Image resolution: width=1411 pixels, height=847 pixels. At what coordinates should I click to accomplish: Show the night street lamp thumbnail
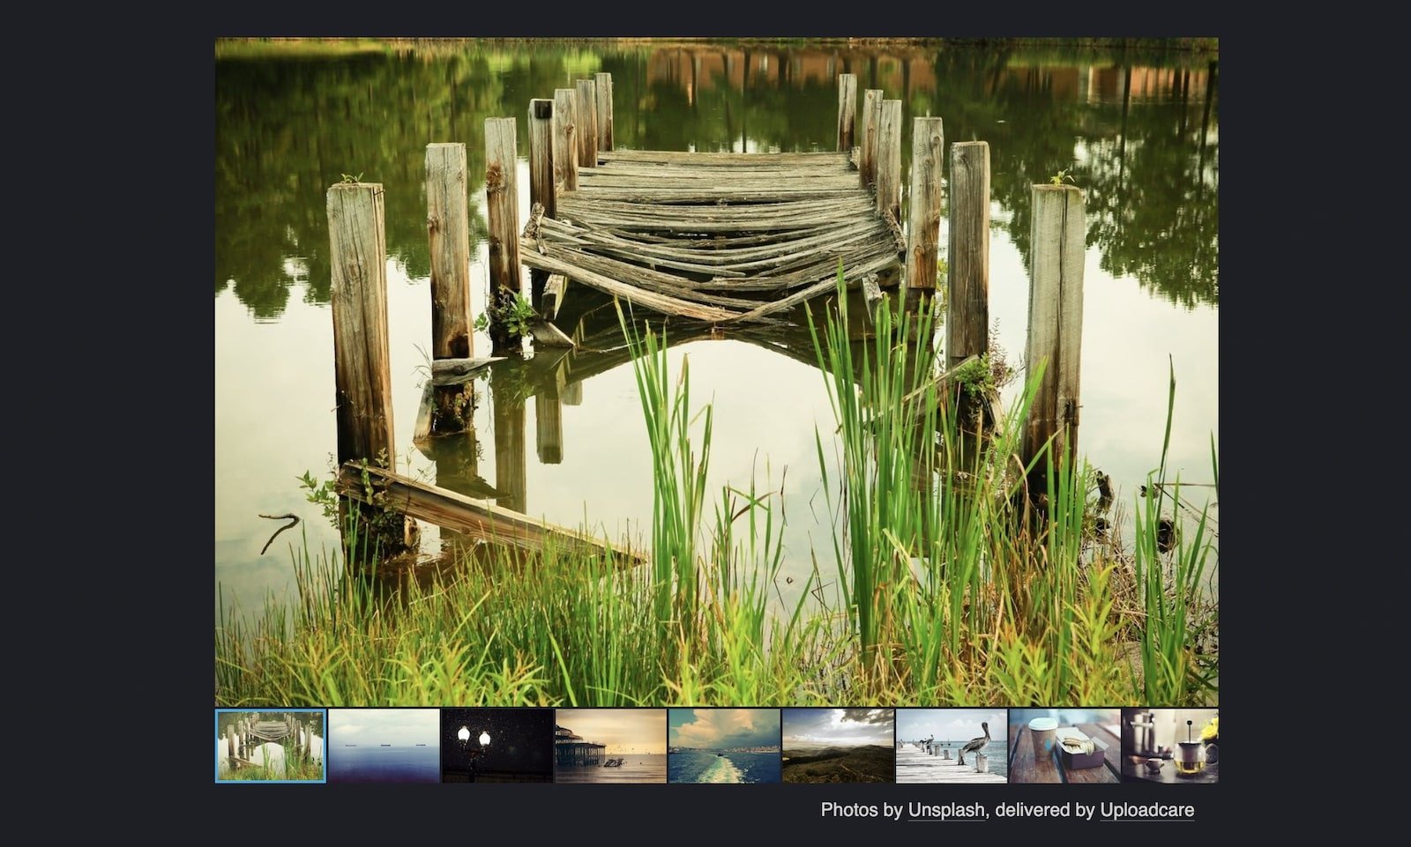pos(497,746)
